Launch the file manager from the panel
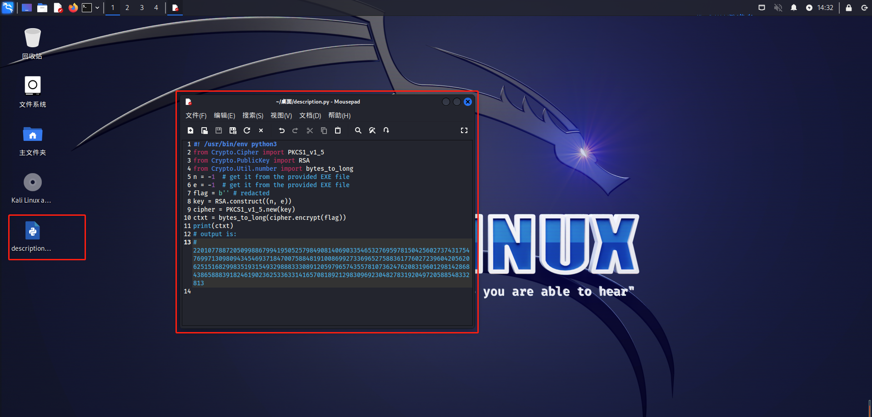The width and height of the screenshot is (872, 417). coord(42,8)
